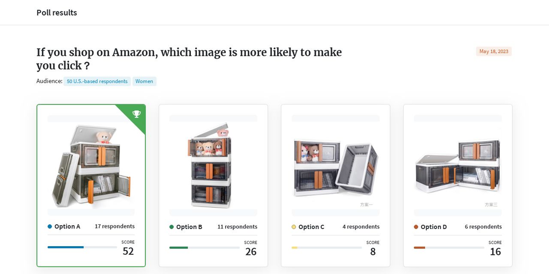The image size is (549, 274).
Task: Open Option D product image
Action: 457,167
